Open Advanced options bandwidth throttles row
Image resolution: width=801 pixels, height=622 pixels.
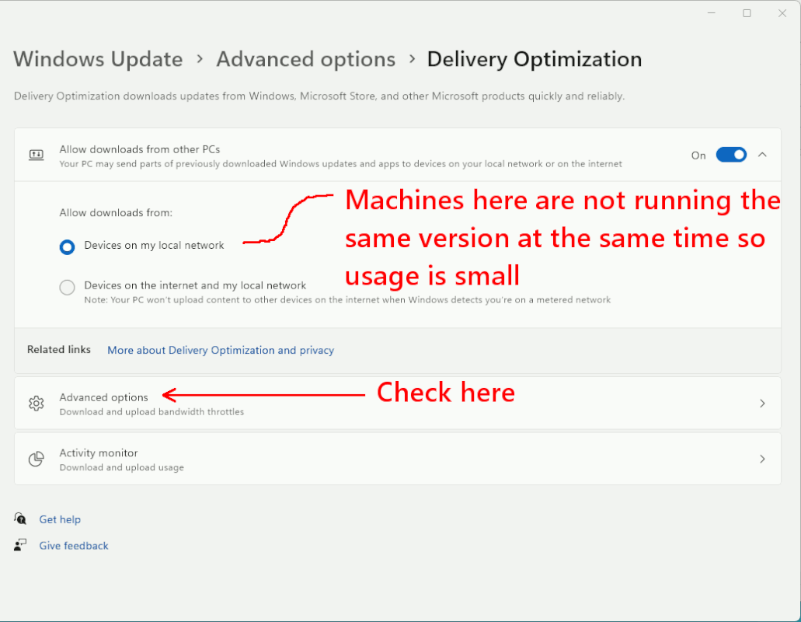tap(398, 404)
